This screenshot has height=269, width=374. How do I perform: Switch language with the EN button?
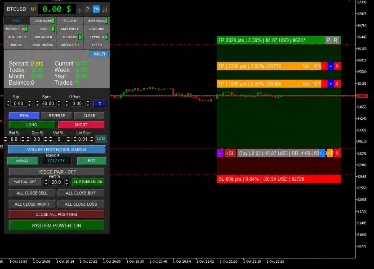click(x=96, y=9)
